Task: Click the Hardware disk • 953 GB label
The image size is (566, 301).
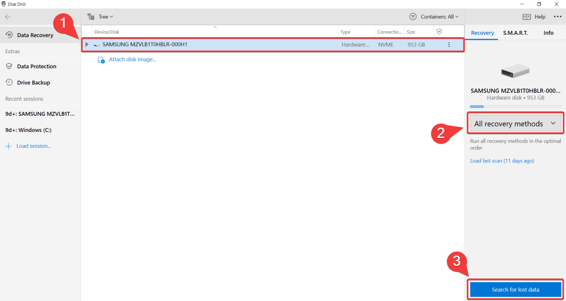Action: coord(515,98)
